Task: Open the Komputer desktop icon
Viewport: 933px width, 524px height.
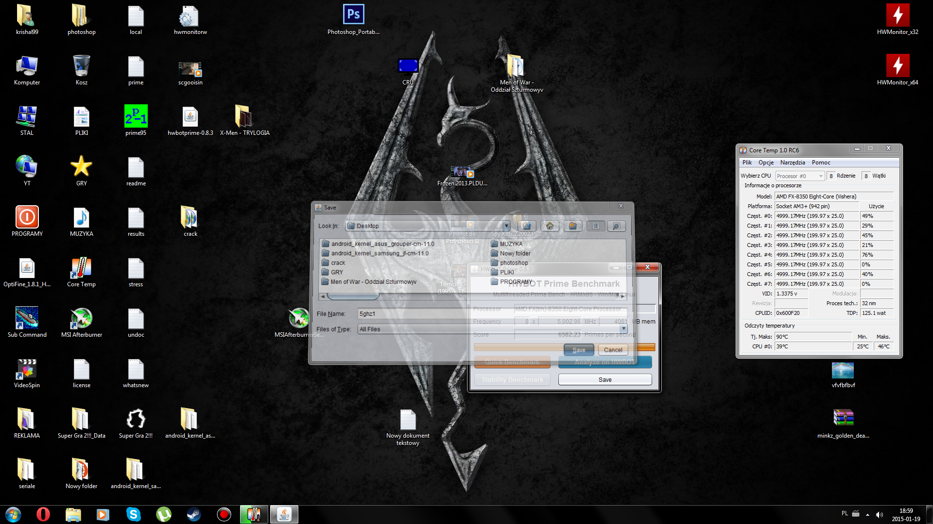Action: click(x=27, y=70)
